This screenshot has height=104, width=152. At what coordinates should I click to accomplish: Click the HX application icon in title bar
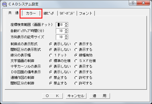(4, 4)
